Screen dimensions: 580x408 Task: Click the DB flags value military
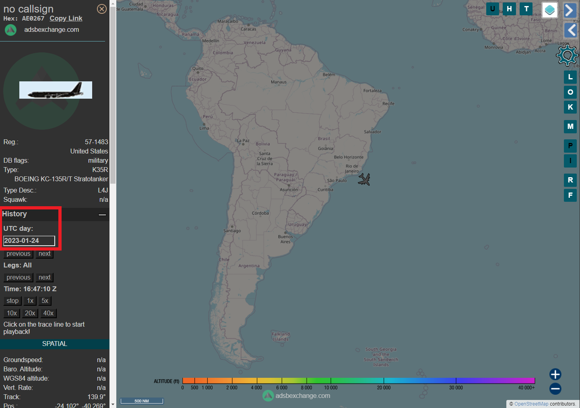pos(98,161)
